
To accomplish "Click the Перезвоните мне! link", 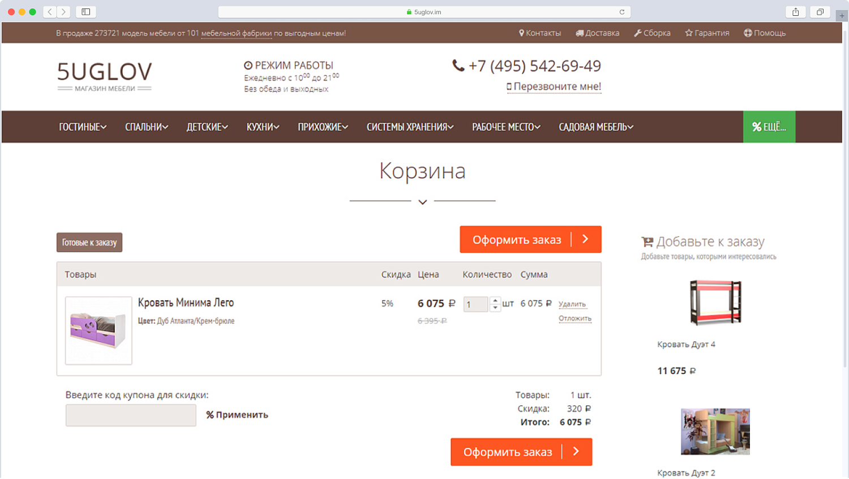I will tap(554, 86).
